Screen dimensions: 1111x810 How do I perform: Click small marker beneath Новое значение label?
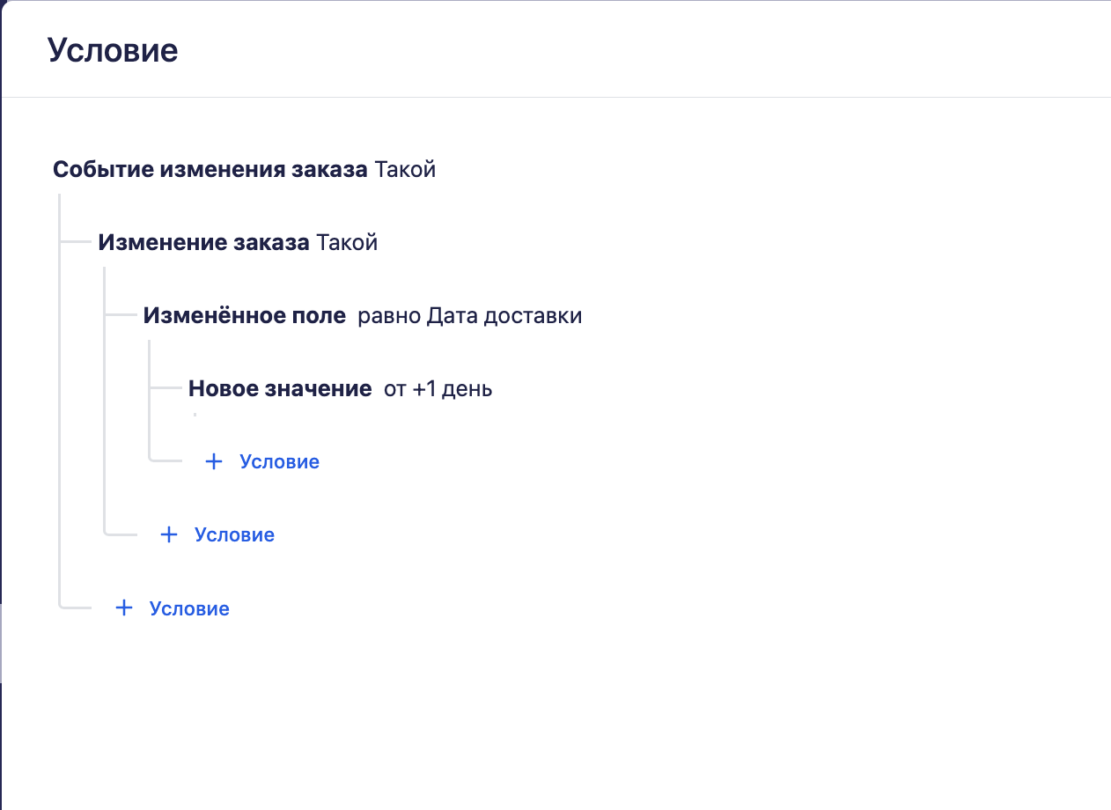click(x=195, y=413)
